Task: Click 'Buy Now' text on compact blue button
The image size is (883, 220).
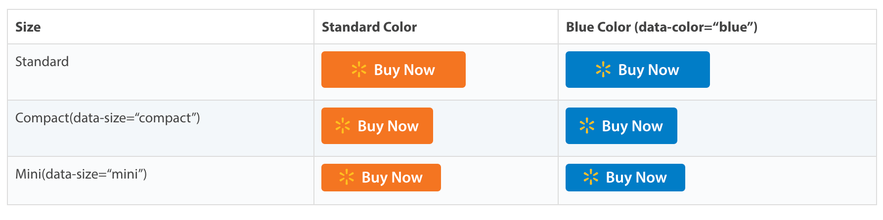Action: [x=632, y=126]
